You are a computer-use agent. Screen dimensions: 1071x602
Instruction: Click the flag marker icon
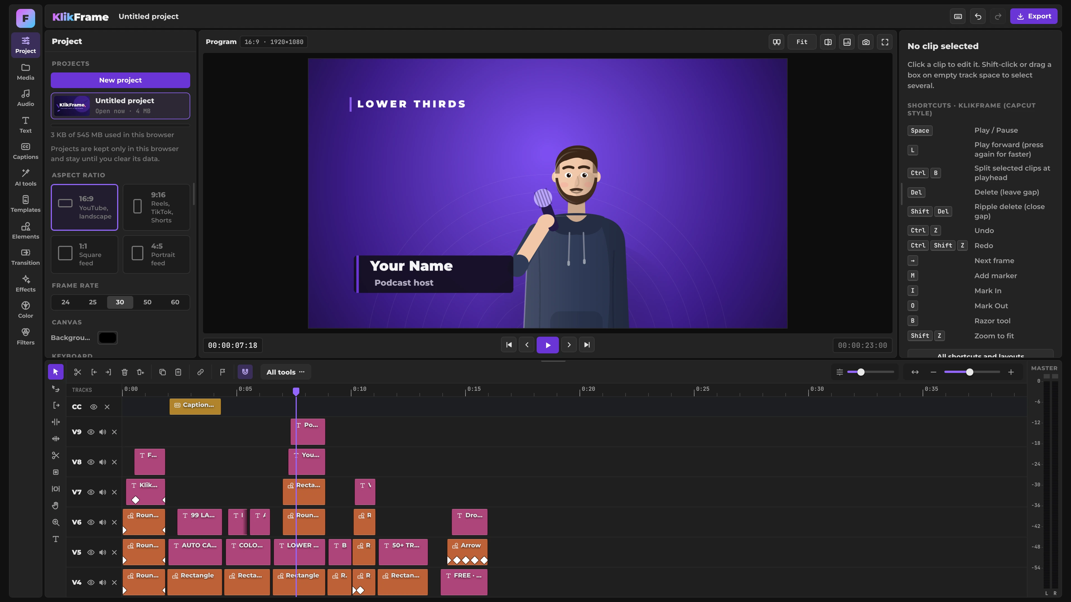[223, 372]
